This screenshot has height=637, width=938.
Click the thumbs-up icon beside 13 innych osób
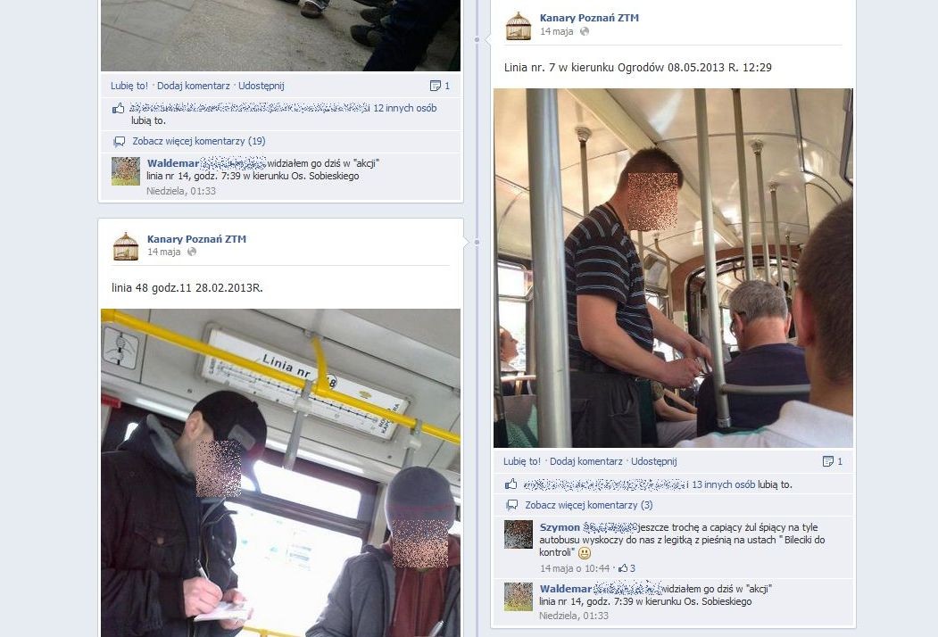pyautogui.click(x=511, y=484)
